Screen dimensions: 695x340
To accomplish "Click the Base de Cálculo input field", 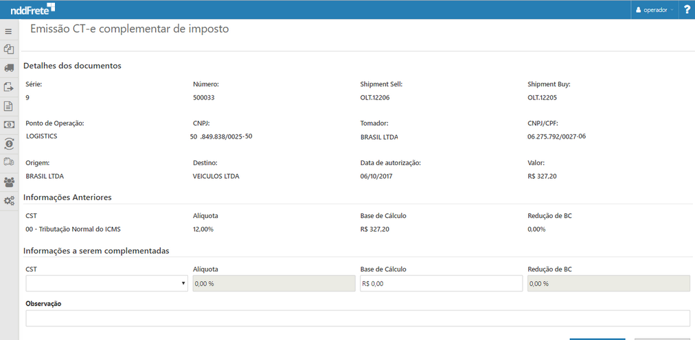I will pos(442,283).
